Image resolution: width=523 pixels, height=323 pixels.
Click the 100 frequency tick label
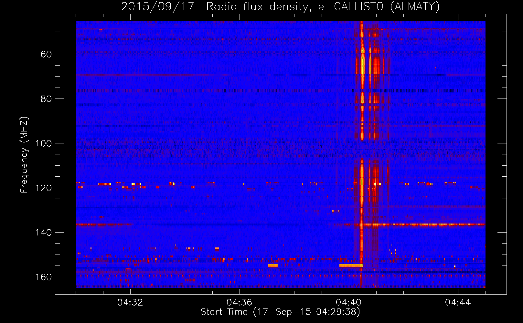pos(43,143)
